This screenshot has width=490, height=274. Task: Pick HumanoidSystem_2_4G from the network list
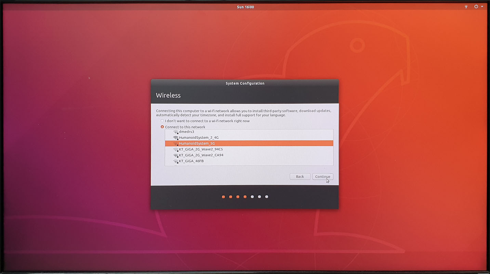click(x=249, y=138)
